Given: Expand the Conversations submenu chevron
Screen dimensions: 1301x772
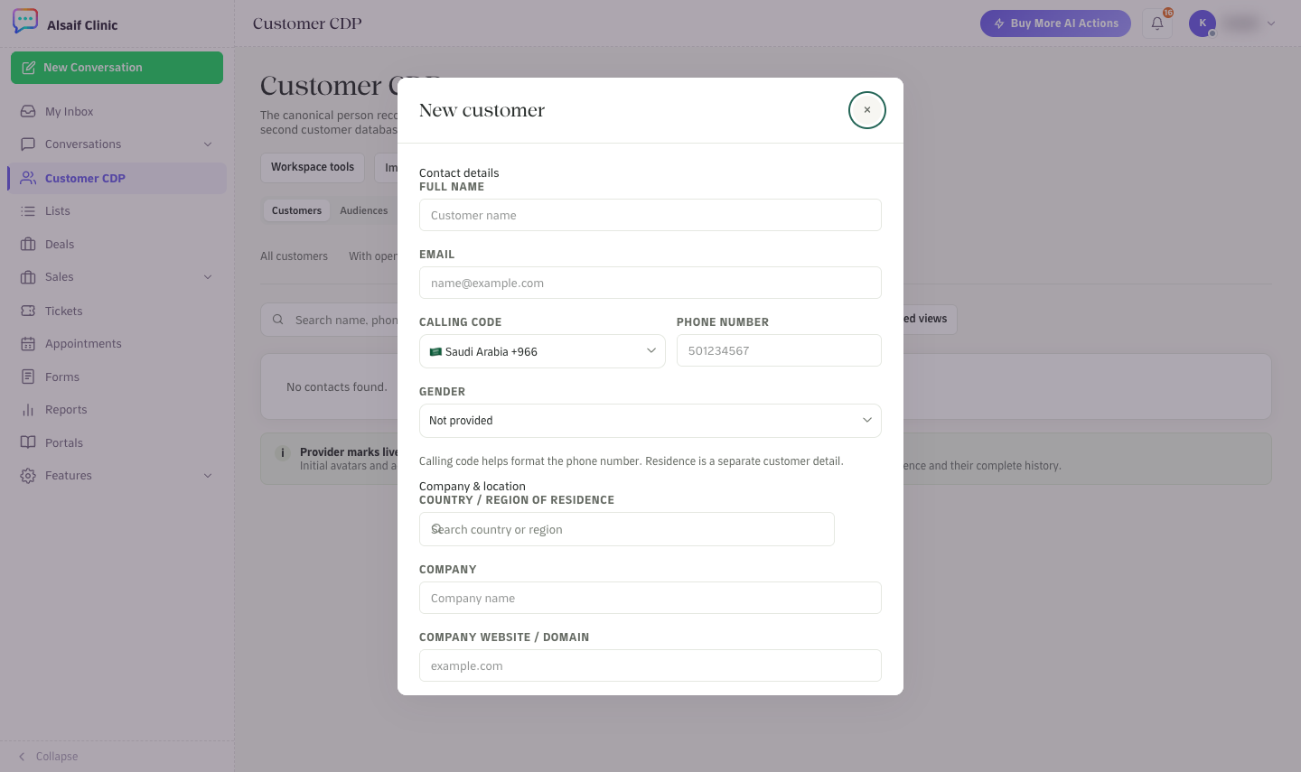Looking at the screenshot, I should 208,144.
